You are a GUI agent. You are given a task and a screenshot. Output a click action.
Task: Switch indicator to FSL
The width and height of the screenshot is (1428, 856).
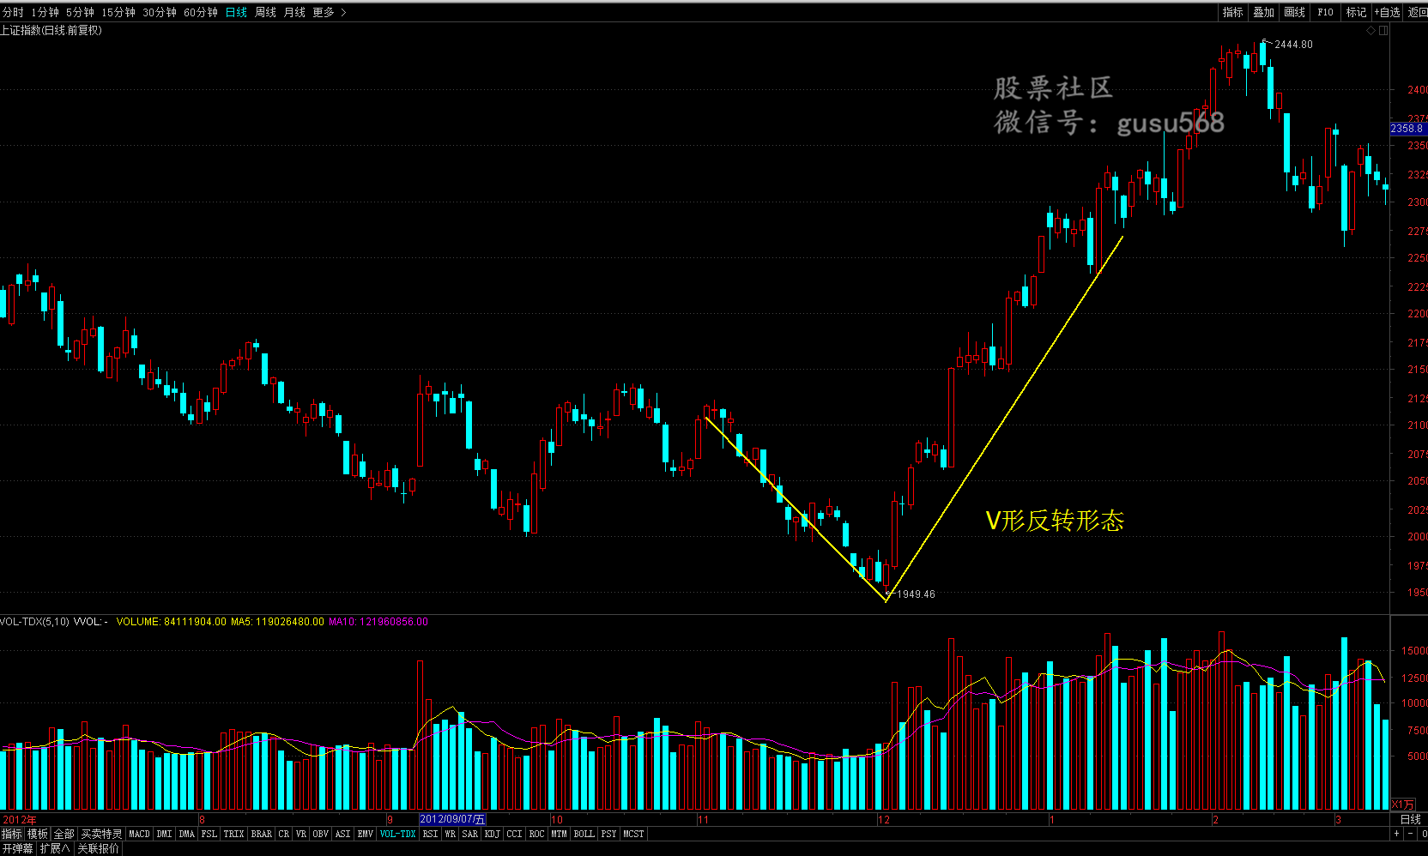pos(209,834)
